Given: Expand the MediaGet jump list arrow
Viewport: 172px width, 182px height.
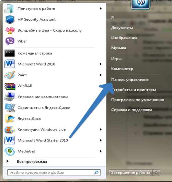Looking at the screenshot, I should tap(101, 151).
